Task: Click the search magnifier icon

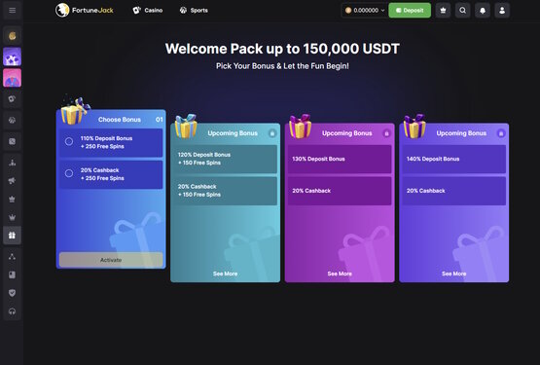Action: click(462, 11)
